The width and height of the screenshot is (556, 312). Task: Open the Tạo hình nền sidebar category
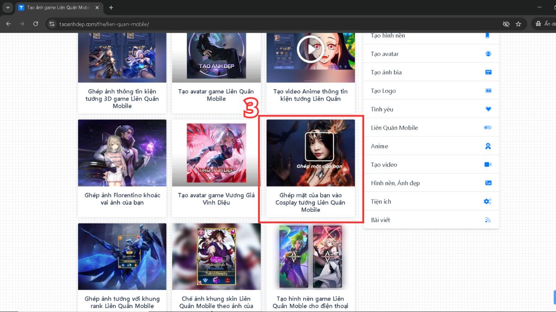point(431,37)
